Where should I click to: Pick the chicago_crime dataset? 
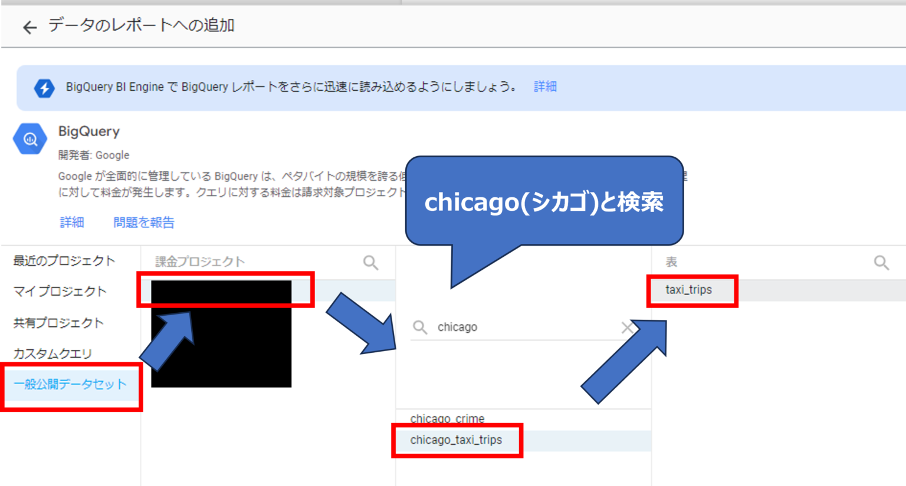coord(447,418)
